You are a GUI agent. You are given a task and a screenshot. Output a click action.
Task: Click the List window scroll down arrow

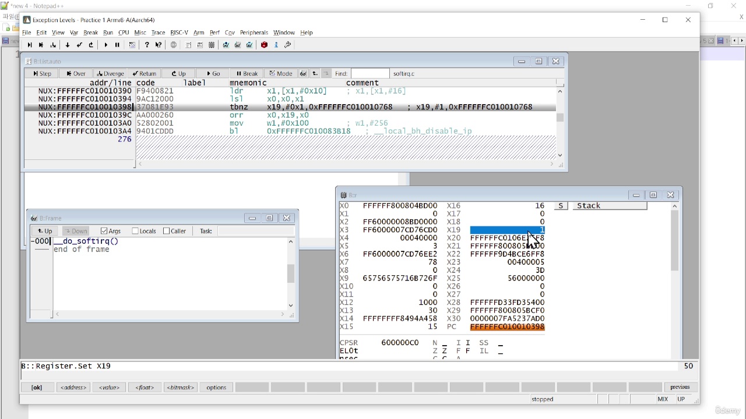[560, 155]
